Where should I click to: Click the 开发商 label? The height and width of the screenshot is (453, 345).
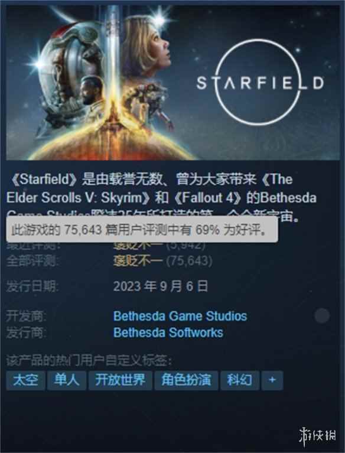[x=26, y=316]
